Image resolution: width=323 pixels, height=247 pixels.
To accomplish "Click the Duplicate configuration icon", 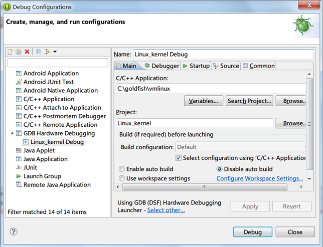I will point(19,52).
